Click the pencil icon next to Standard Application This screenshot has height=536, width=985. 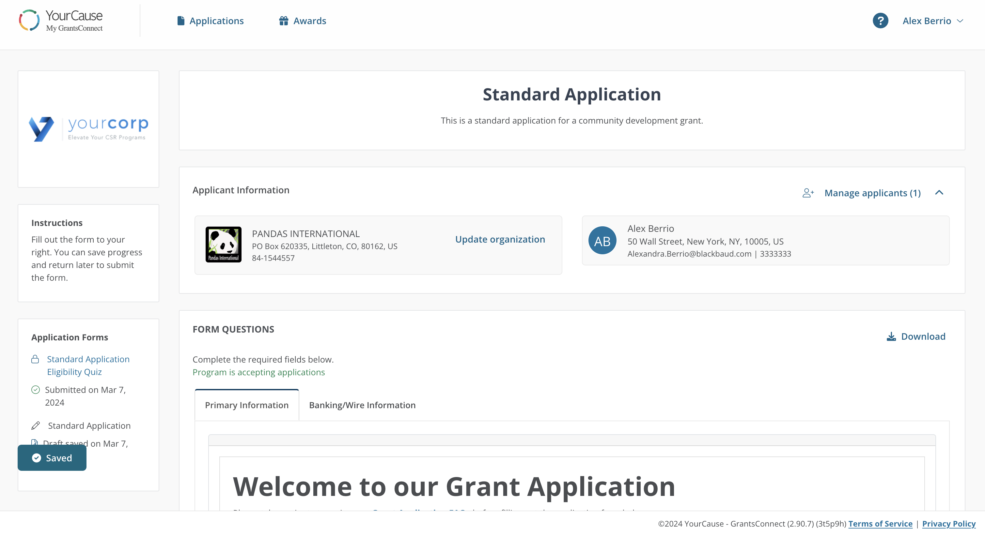point(36,425)
